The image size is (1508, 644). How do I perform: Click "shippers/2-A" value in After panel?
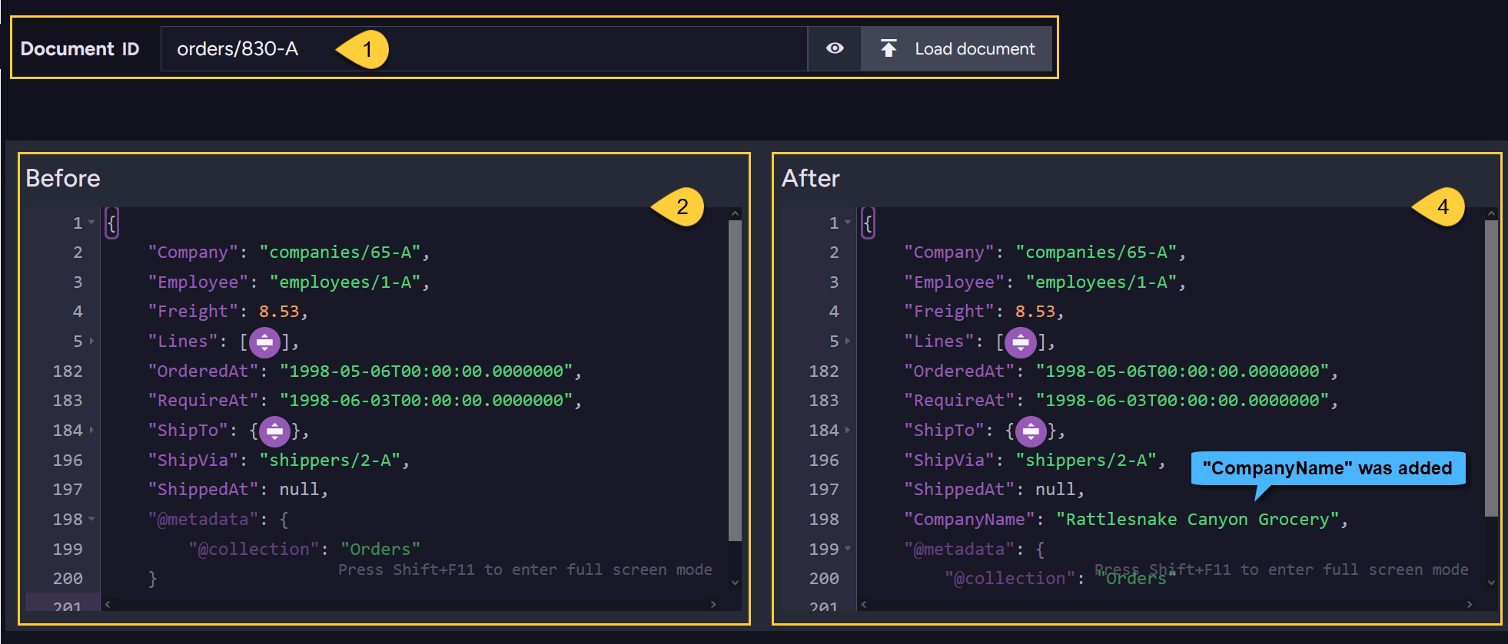point(1086,461)
